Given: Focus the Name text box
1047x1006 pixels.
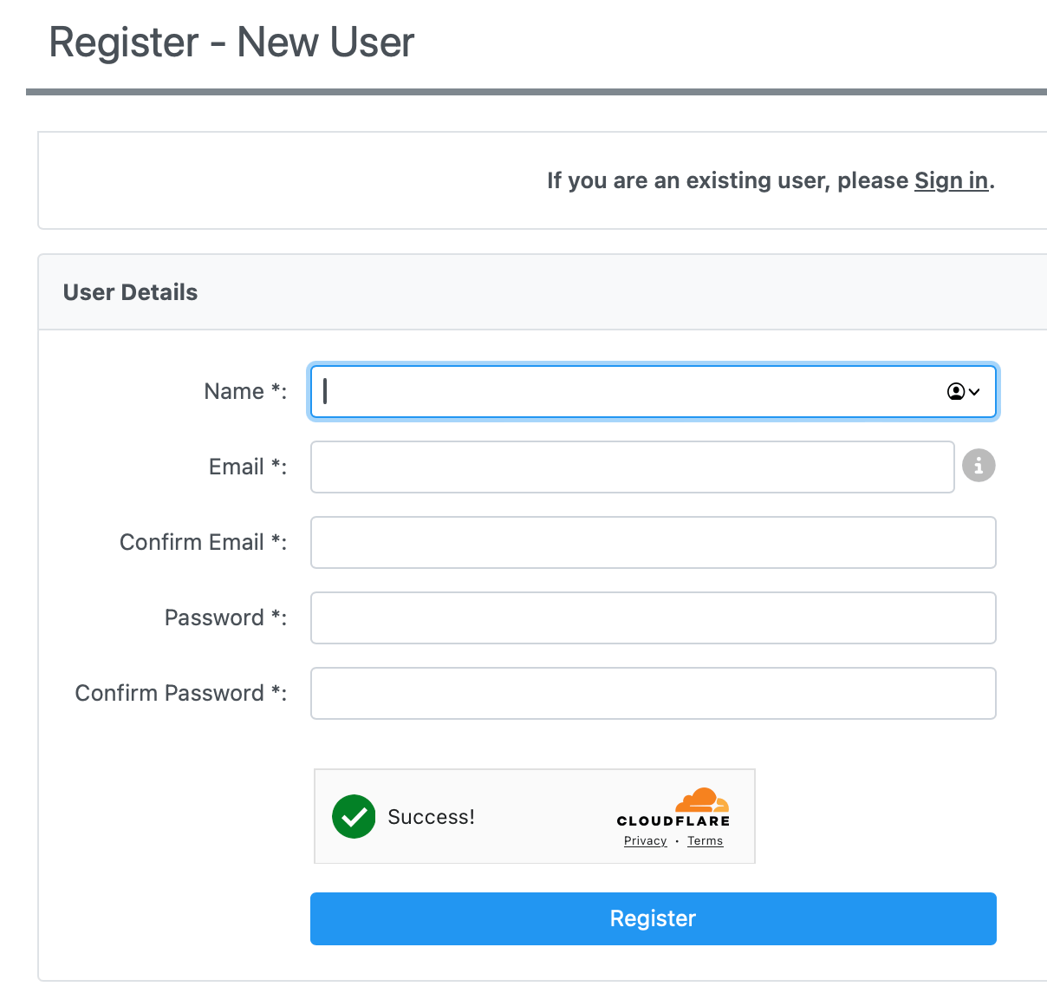Looking at the screenshot, I should pyautogui.click(x=654, y=392).
